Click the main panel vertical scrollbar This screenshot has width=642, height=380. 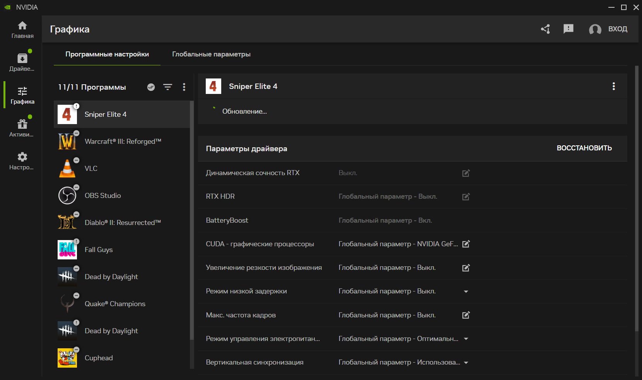[x=637, y=198]
